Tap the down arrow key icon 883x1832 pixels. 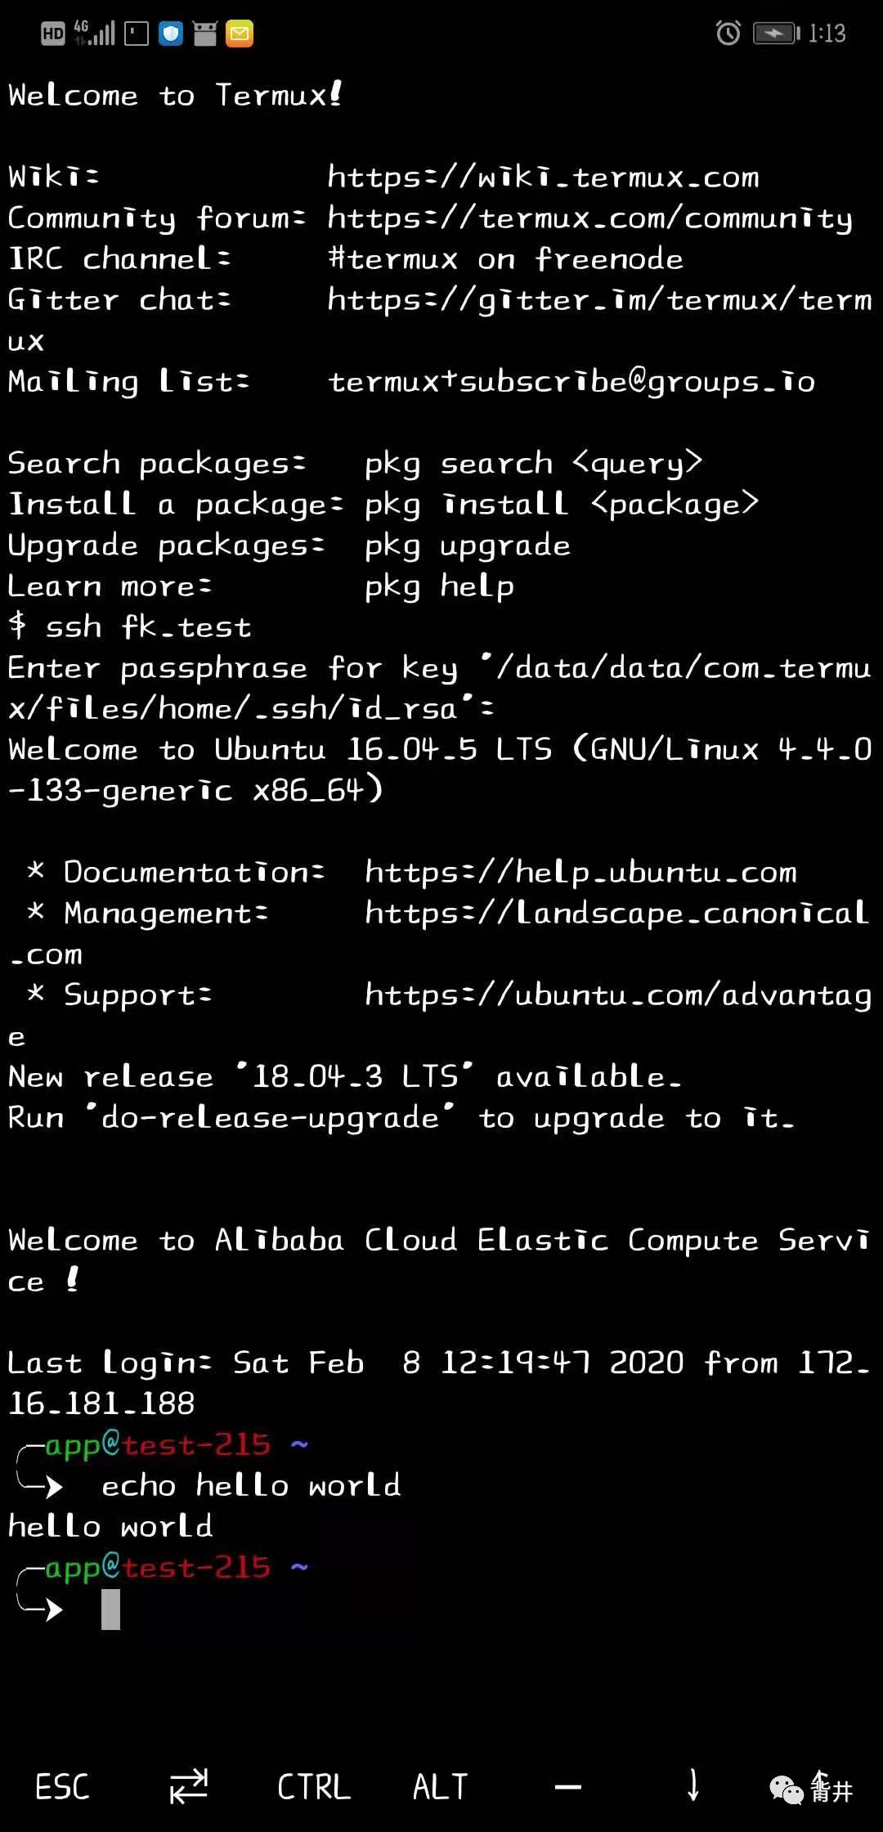(693, 1785)
